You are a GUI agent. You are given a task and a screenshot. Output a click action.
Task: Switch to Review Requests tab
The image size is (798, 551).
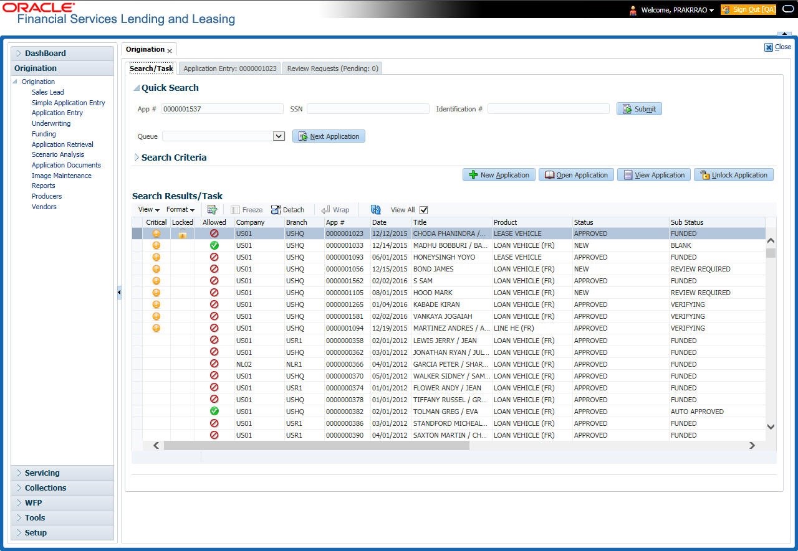[332, 68]
